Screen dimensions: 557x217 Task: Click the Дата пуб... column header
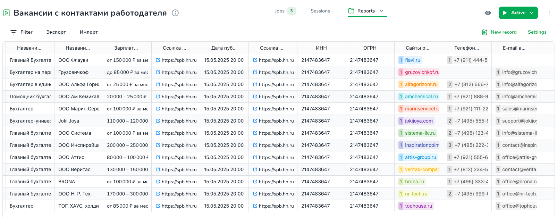click(x=224, y=48)
